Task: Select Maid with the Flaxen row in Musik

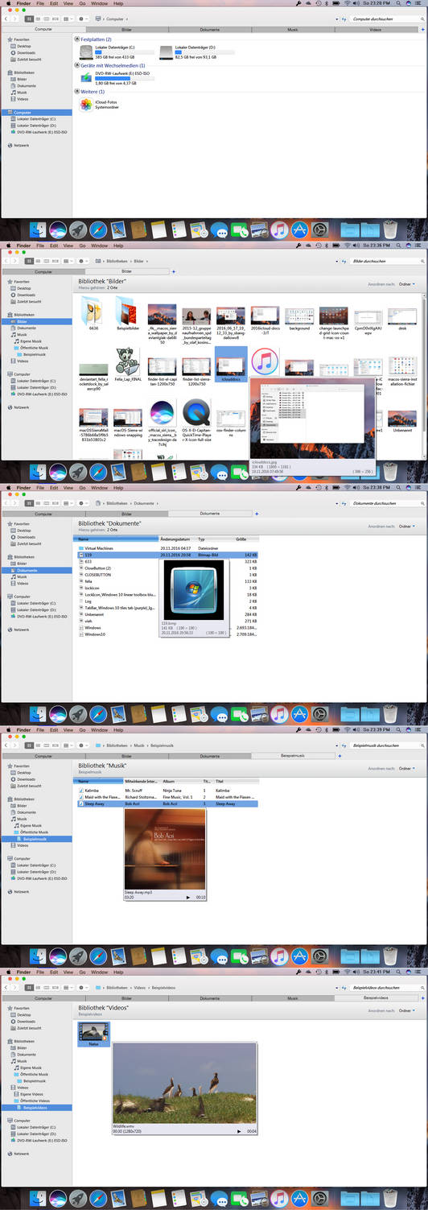Action: [167, 797]
